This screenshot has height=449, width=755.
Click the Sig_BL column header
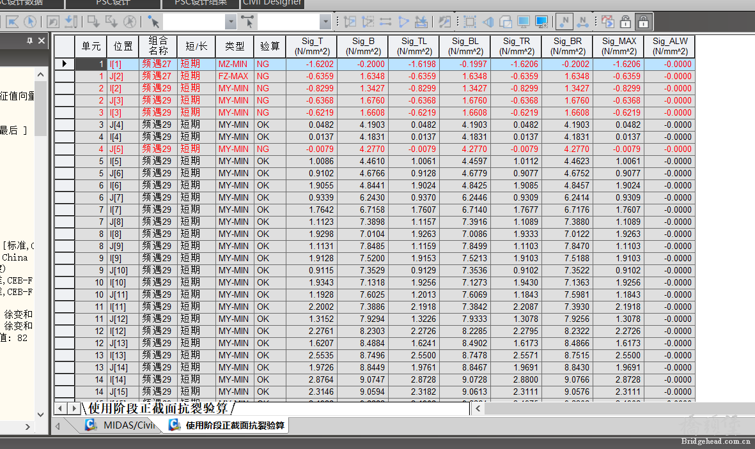pos(465,46)
